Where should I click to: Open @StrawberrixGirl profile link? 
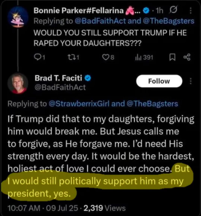(x=79, y=104)
